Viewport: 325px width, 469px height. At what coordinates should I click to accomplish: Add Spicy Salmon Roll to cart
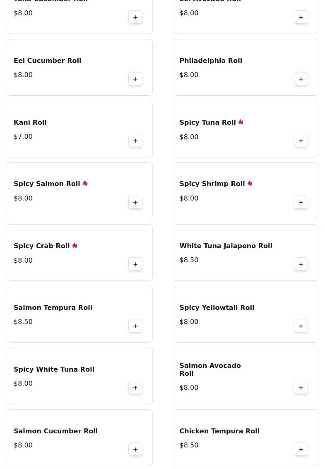(x=135, y=203)
